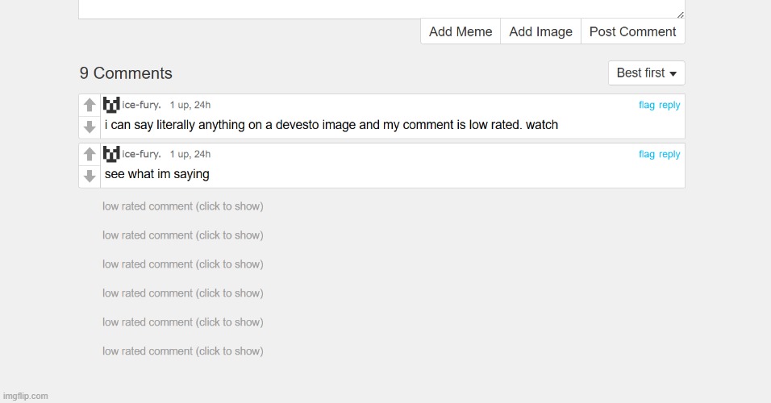Downvote the 'see what im saying' comment
The height and width of the screenshot is (403, 771).
pos(90,176)
